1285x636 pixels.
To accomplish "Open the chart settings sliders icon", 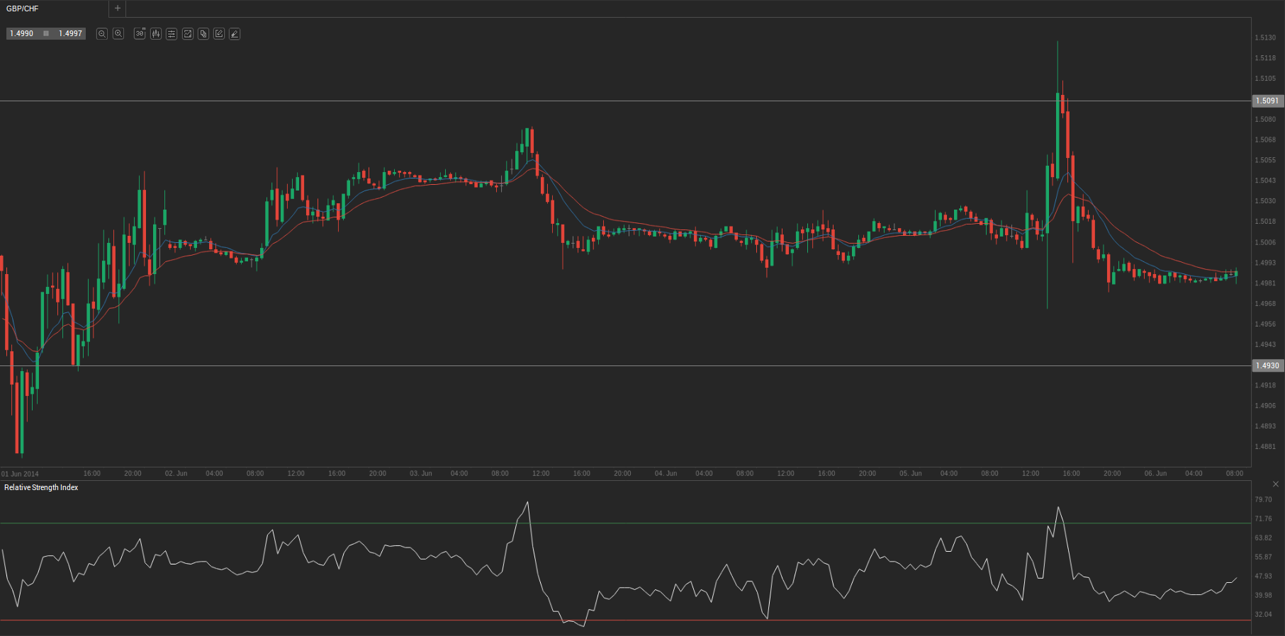I will pos(172,33).
